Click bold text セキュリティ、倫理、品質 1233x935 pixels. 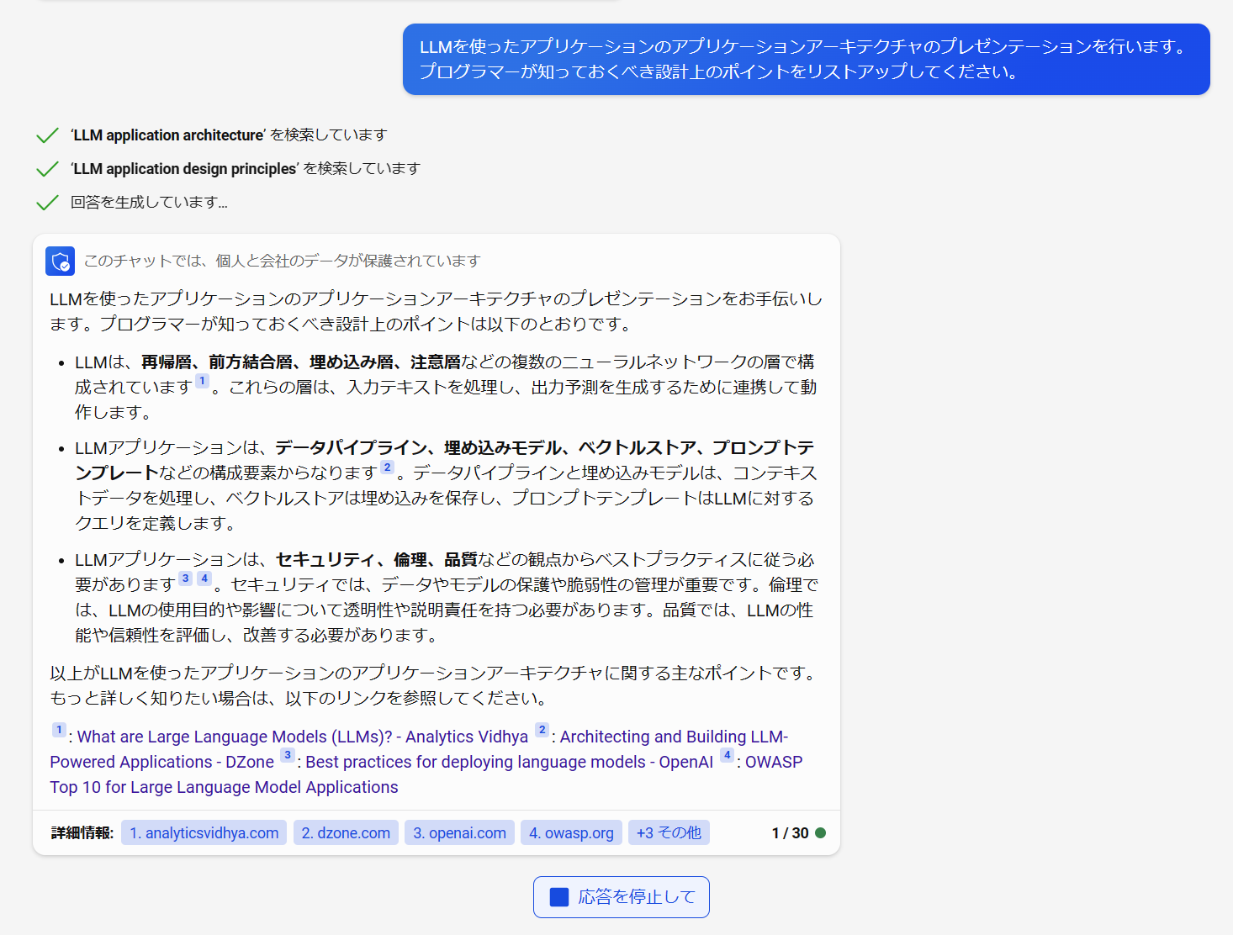(377, 560)
